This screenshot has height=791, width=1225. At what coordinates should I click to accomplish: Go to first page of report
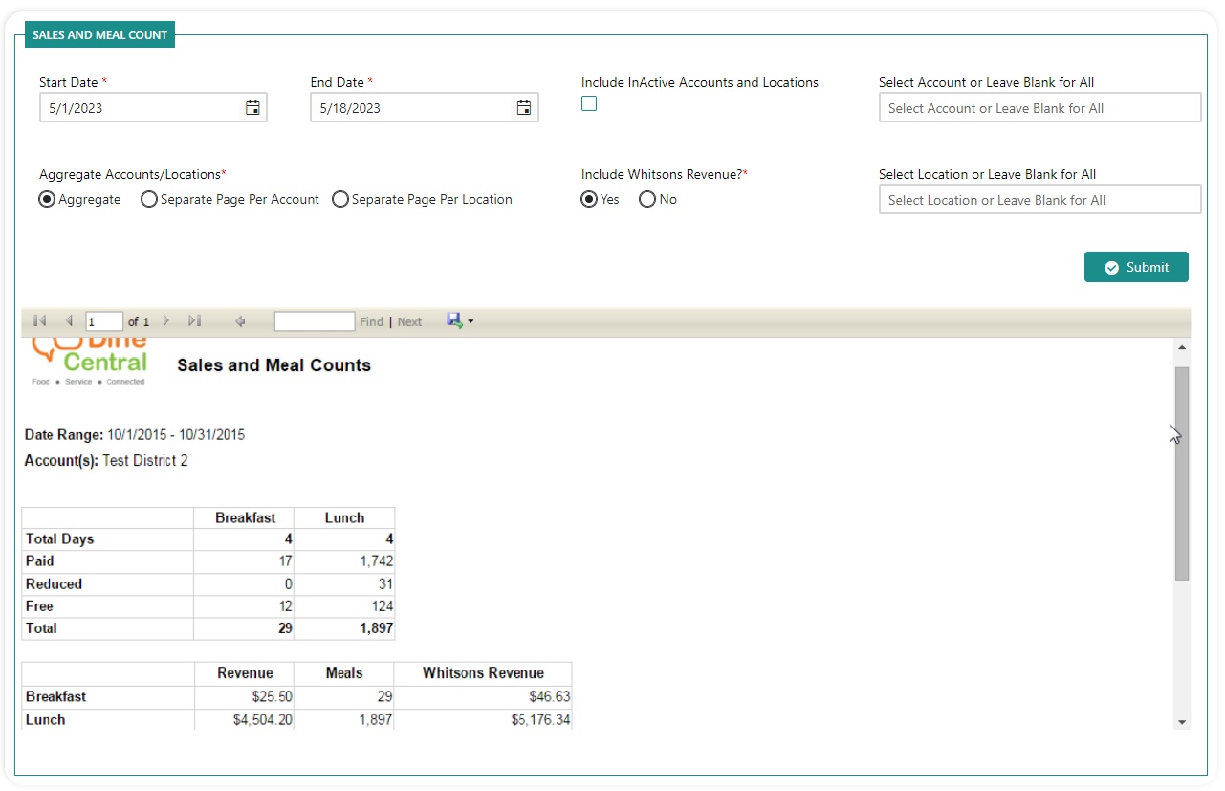(x=39, y=321)
